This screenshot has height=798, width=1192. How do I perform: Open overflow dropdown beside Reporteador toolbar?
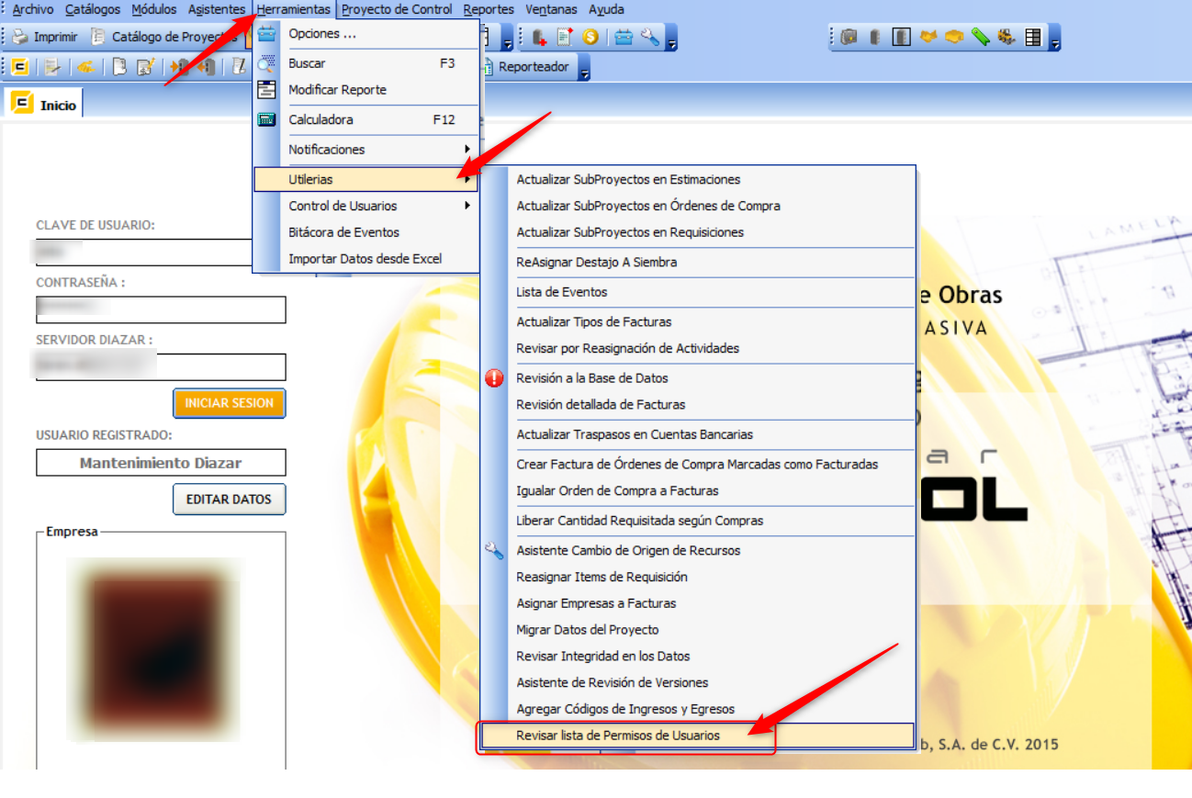point(584,70)
